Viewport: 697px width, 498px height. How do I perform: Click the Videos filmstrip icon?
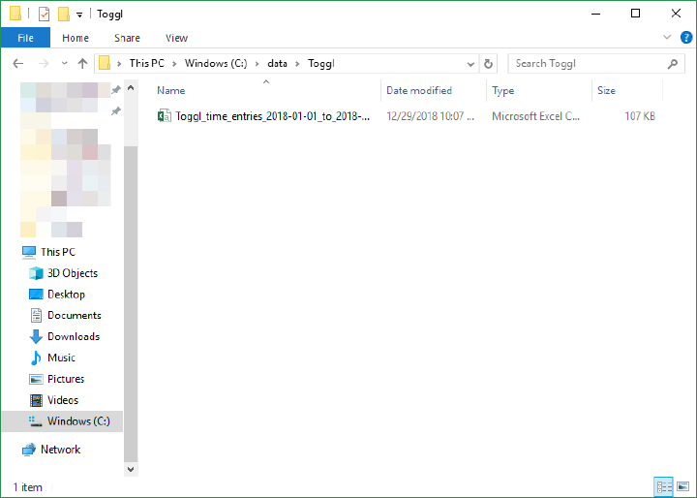tap(36, 400)
